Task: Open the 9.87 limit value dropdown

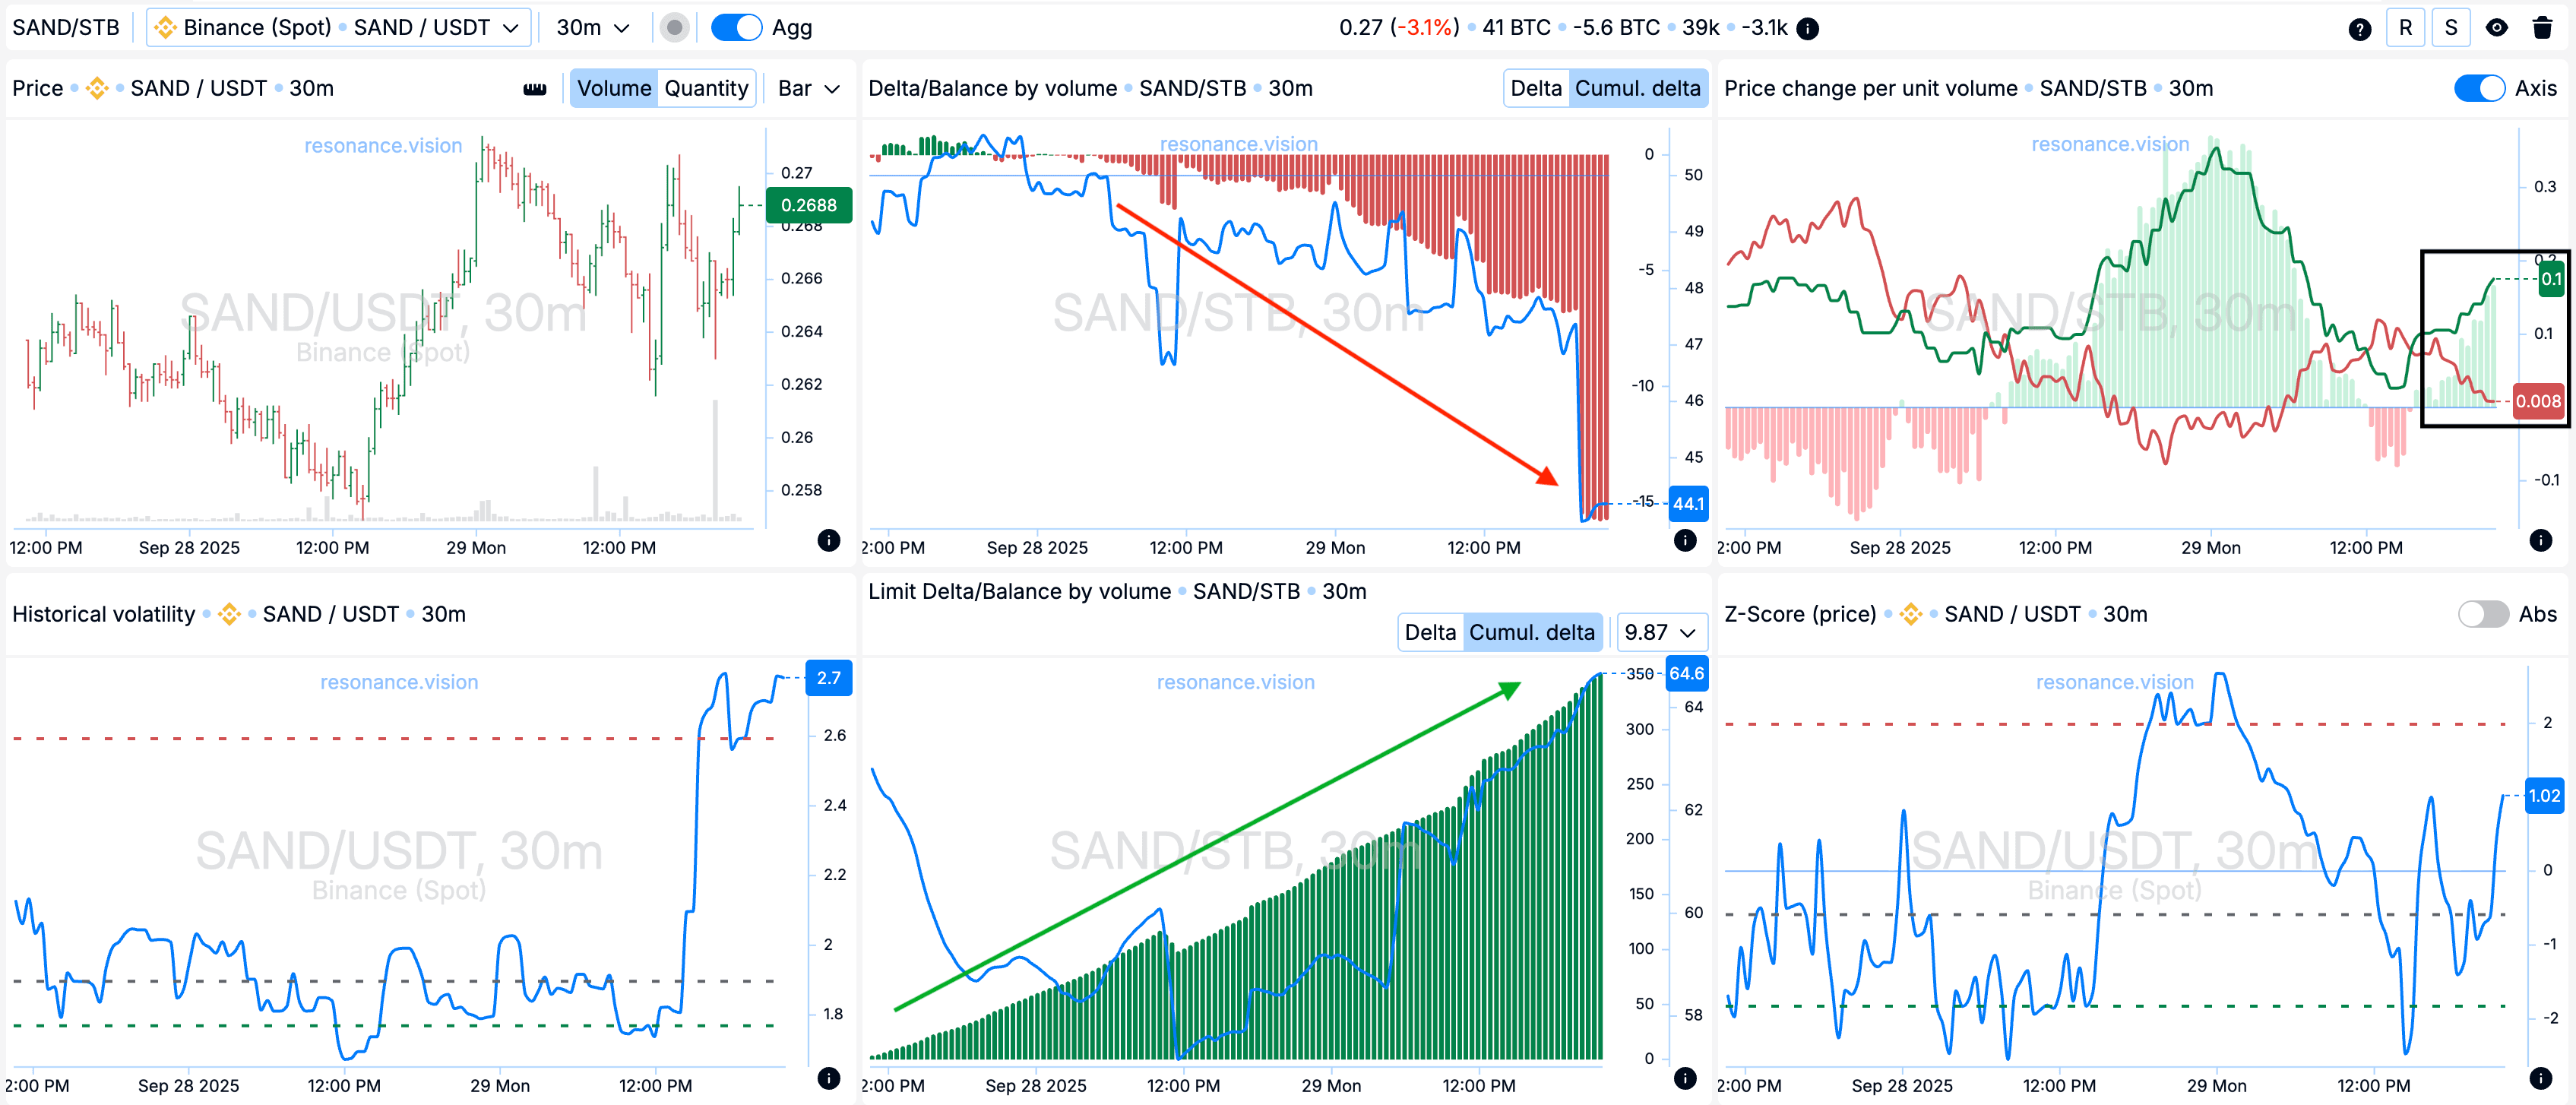Action: [x=1660, y=632]
